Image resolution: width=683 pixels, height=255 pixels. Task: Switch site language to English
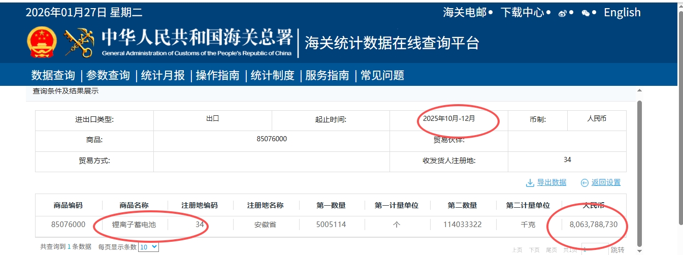(x=622, y=13)
